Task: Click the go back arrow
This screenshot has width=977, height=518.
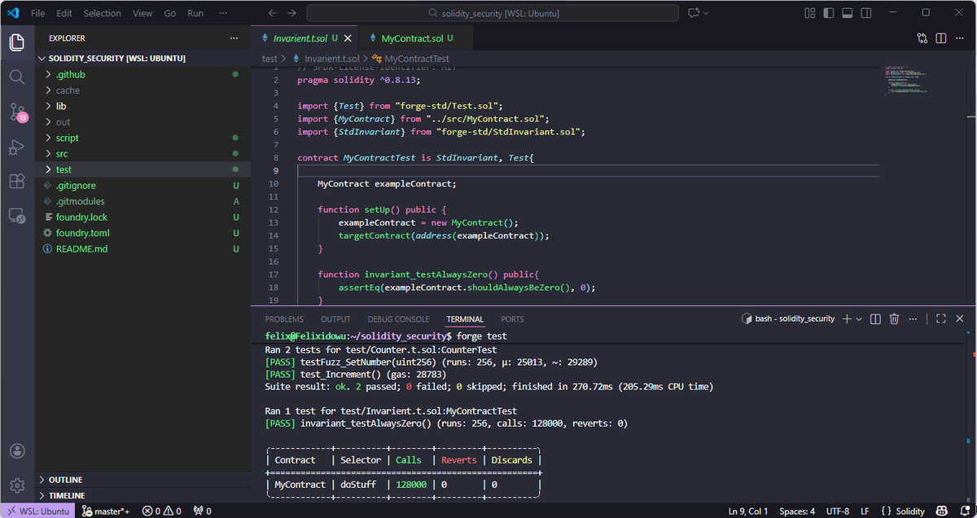Action: pyautogui.click(x=273, y=13)
